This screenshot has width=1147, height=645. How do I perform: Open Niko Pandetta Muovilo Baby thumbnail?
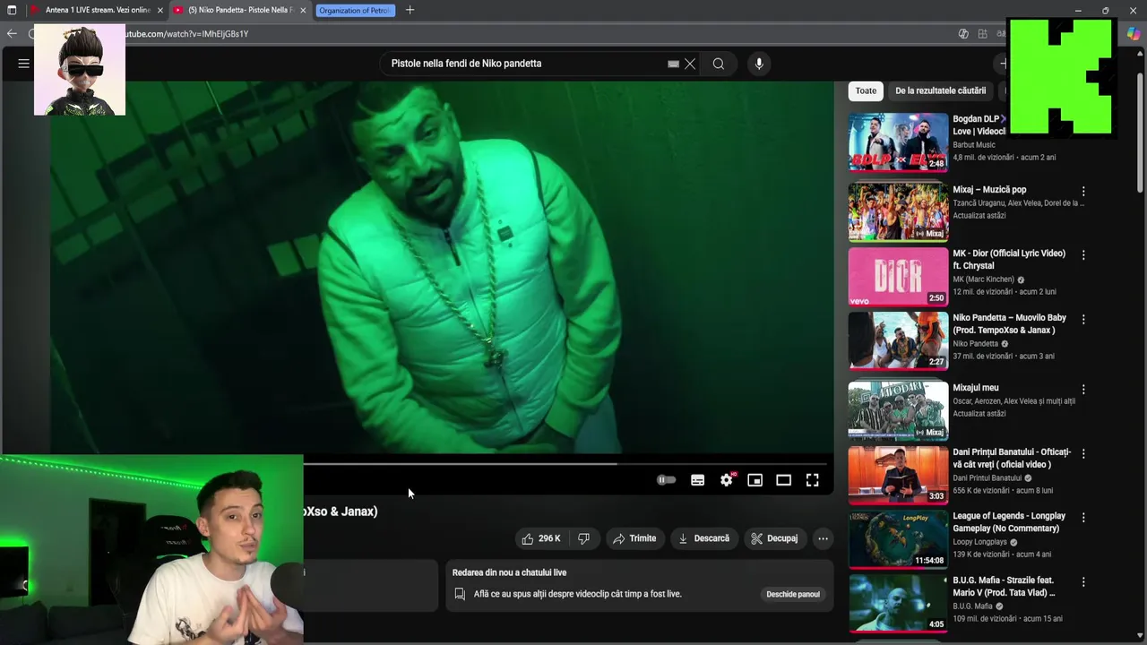(898, 340)
